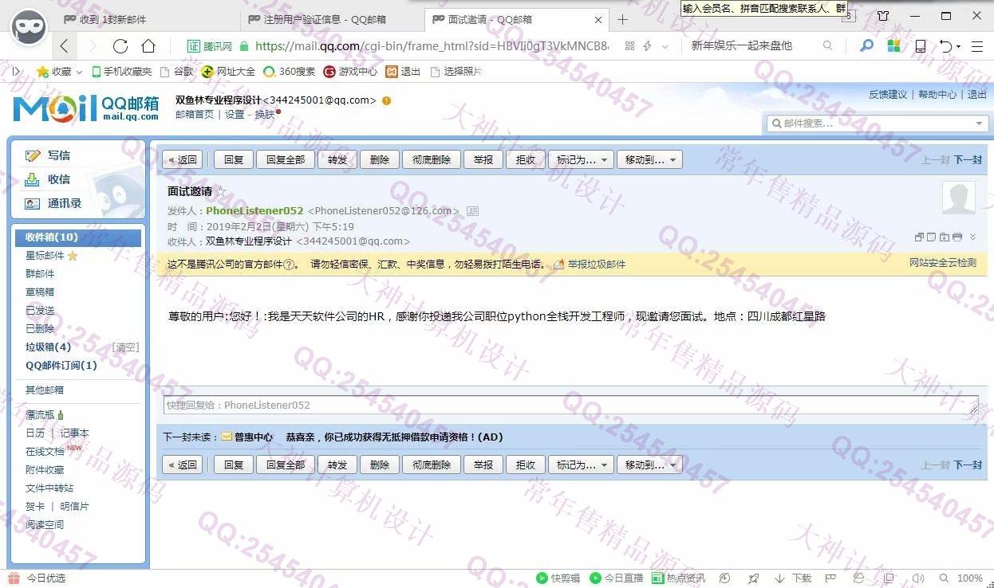Image resolution: width=994 pixels, height=588 pixels.
Task: Click the top 返回 button
Action: 183,159
